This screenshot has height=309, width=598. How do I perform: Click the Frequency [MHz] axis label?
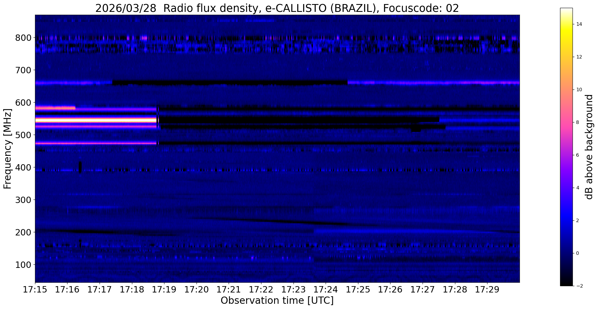pyautogui.click(x=8, y=149)
